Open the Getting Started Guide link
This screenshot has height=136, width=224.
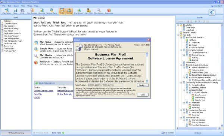tap(43, 91)
